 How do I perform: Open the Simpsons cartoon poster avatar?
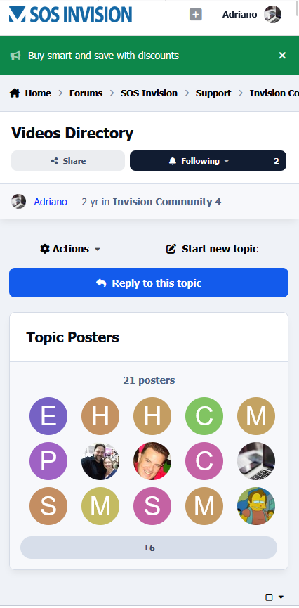click(x=256, y=506)
